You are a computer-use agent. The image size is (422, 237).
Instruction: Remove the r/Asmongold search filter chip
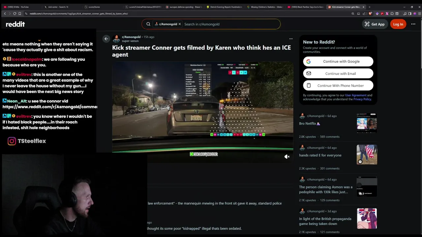(x=180, y=24)
